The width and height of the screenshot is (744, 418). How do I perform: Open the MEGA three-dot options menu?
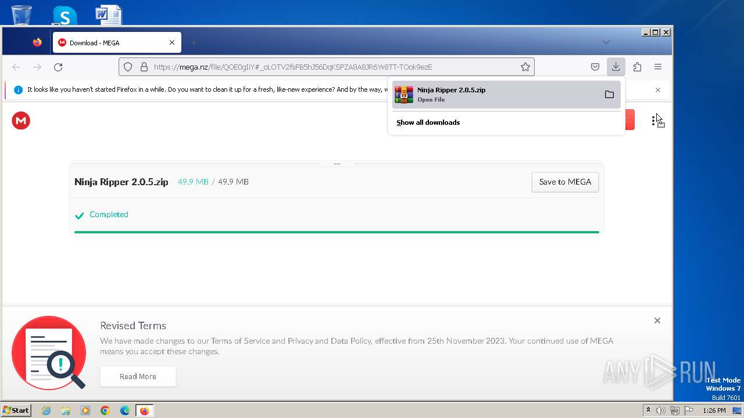653,121
